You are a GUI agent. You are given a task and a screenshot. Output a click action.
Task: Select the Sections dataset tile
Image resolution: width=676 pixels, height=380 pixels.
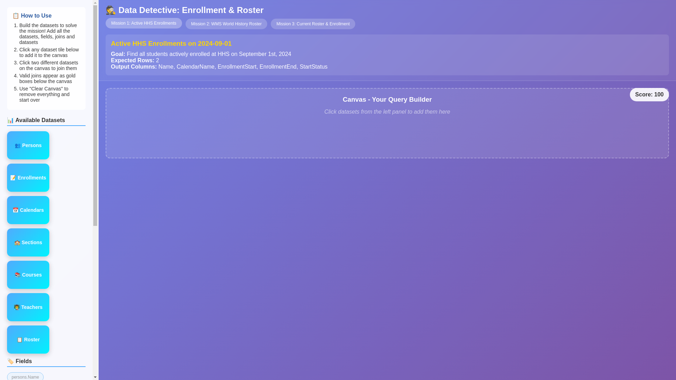click(28, 242)
